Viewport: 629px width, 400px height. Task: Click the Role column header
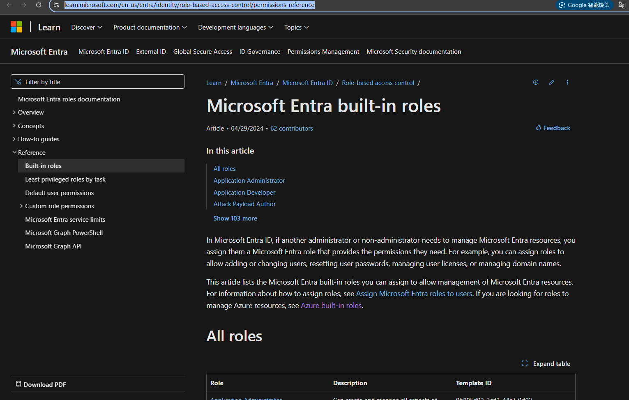tap(217, 383)
